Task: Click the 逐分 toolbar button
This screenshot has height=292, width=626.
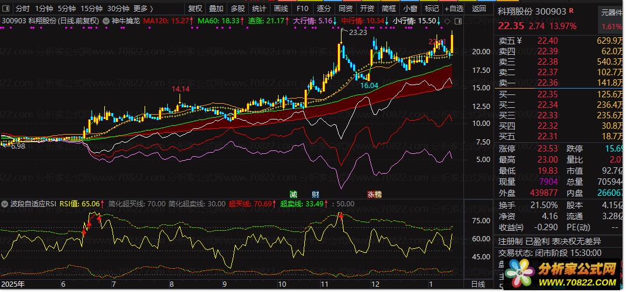Action: (323, 8)
